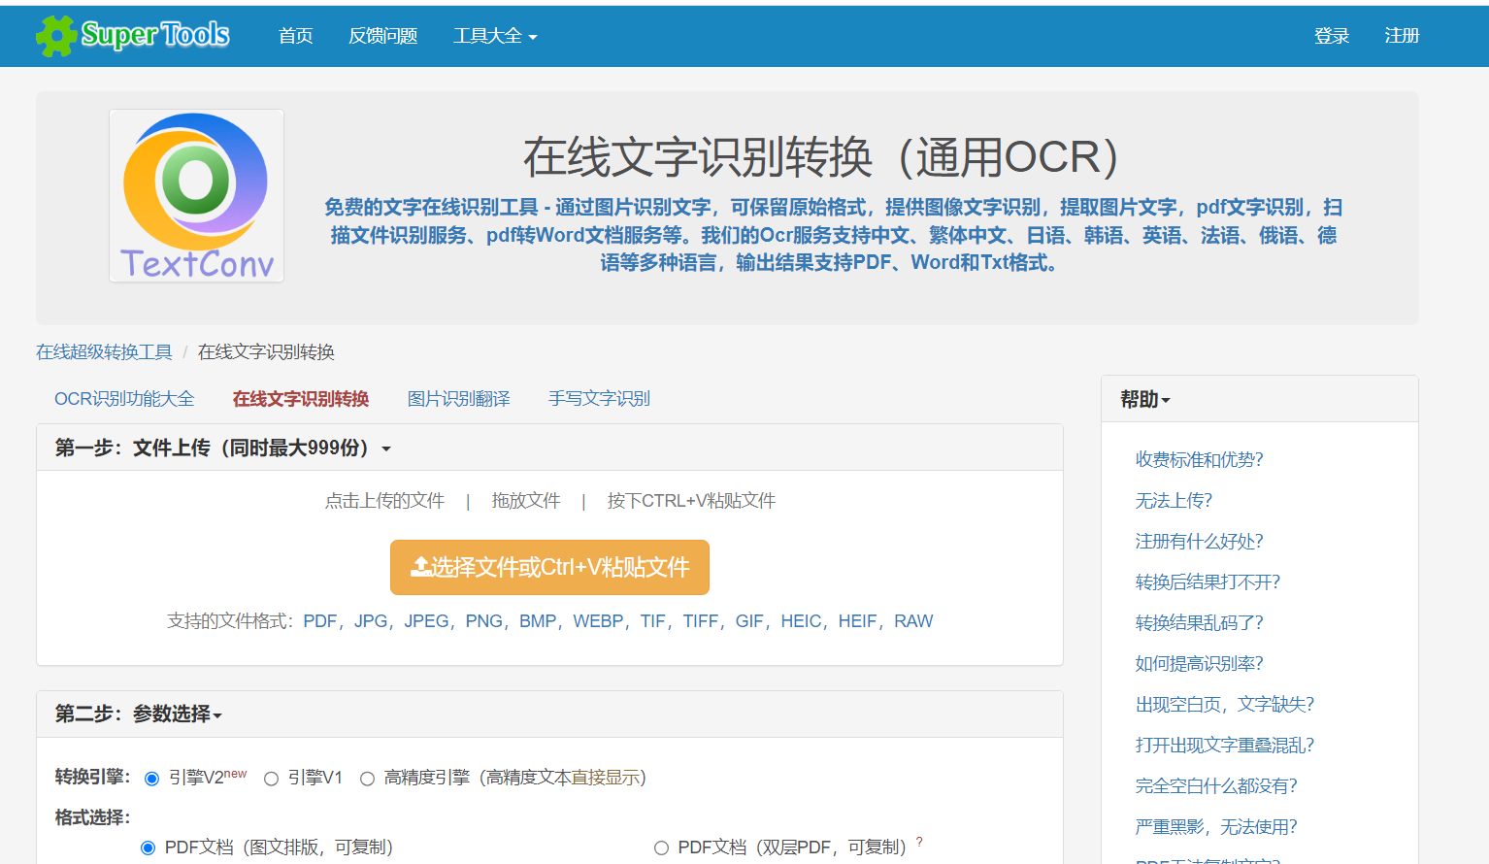
Task: Switch to the 图片识别翻译 tab
Action: (458, 399)
